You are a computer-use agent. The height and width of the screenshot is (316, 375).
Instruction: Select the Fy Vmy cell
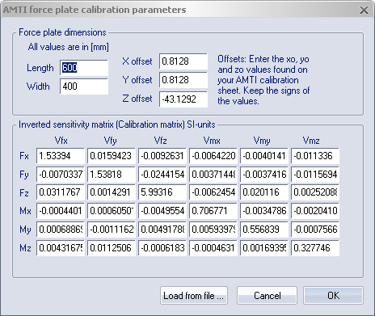pyautogui.click(x=264, y=175)
